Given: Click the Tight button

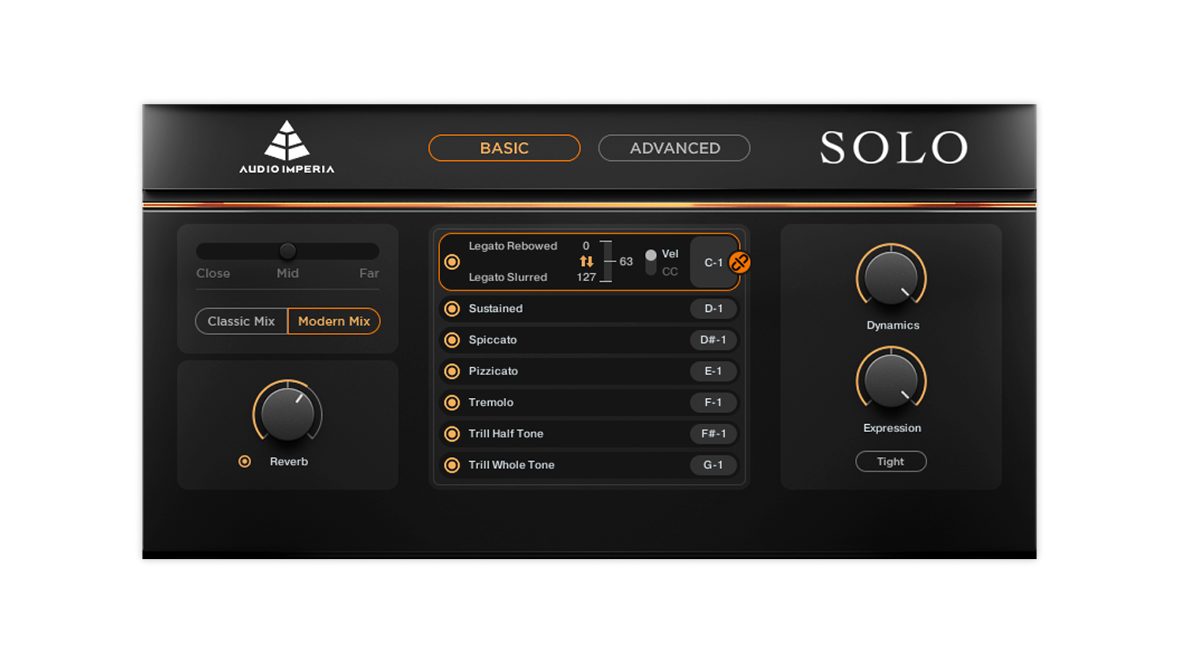Looking at the screenshot, I should point(890,462).
